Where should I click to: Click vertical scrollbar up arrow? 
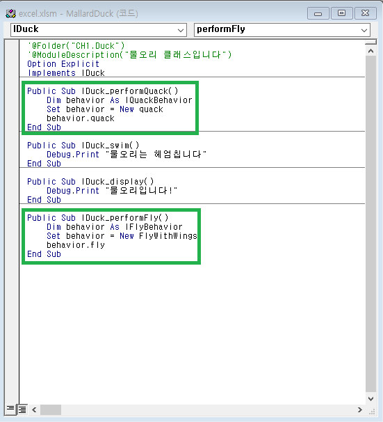tap(371, 51)
